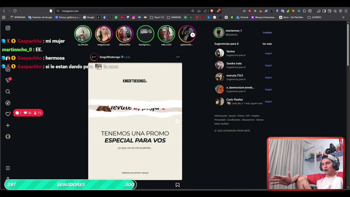The width and height of the screenshot is (350, 197).
Task: Open browser extensions puzzle icon
Action: click(304, 11)
